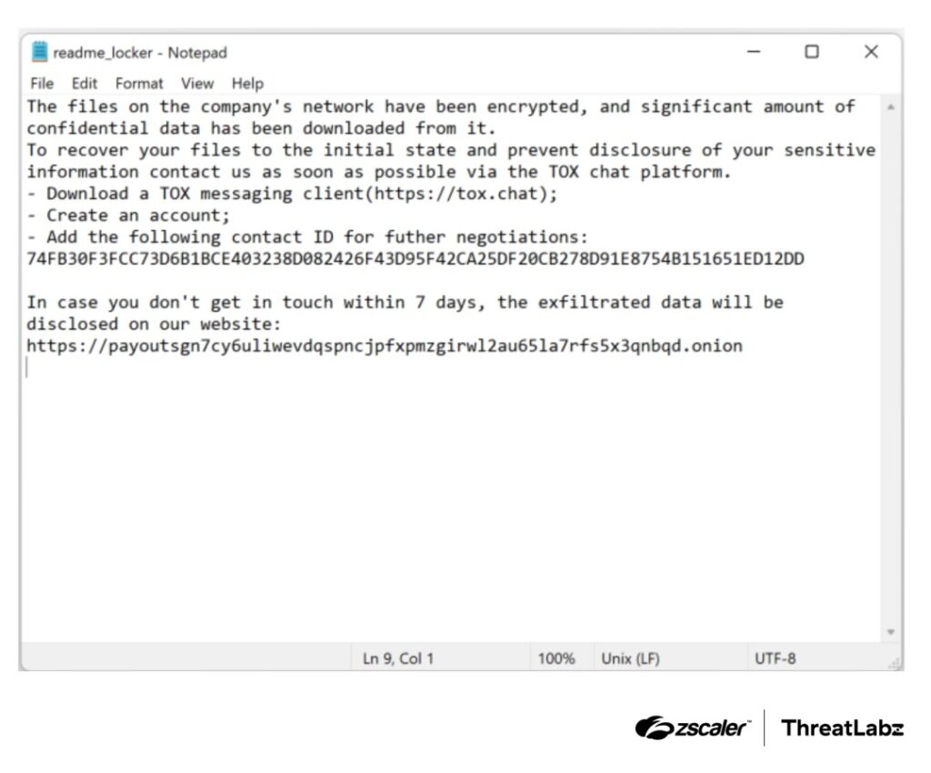This screenshot has height=773, width=931.
Task: Click the 100% zoom level in status bar
Action: [556, 658]
